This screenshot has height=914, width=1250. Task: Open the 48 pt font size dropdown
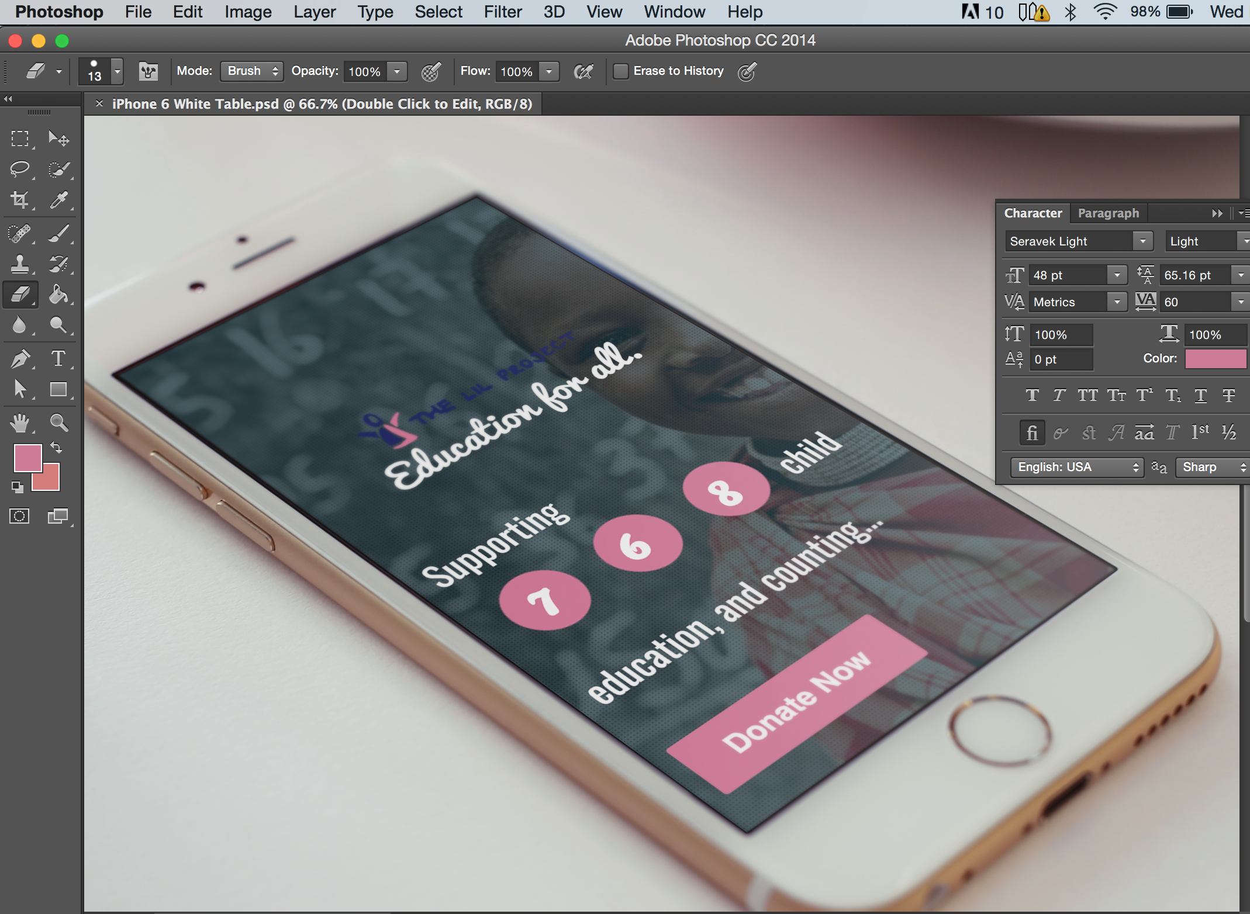click(x=1117, y=275)
